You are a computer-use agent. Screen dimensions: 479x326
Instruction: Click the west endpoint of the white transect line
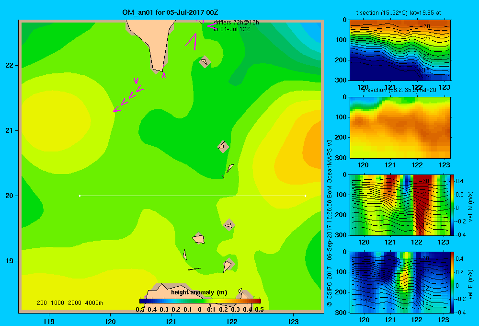80,196
